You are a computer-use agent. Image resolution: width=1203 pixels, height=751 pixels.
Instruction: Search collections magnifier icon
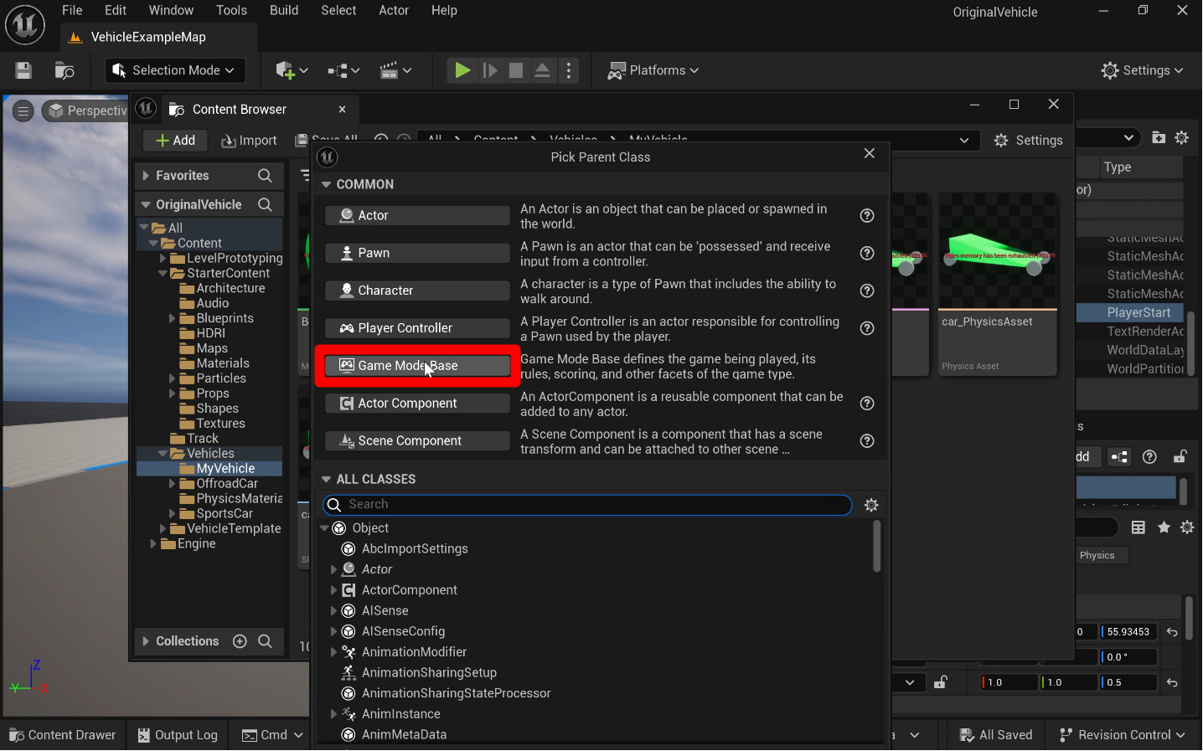click(265, 641)
